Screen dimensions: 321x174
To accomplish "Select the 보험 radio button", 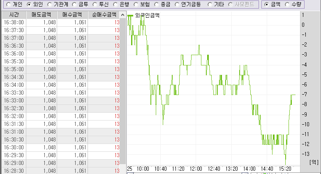I will point(136,4).
